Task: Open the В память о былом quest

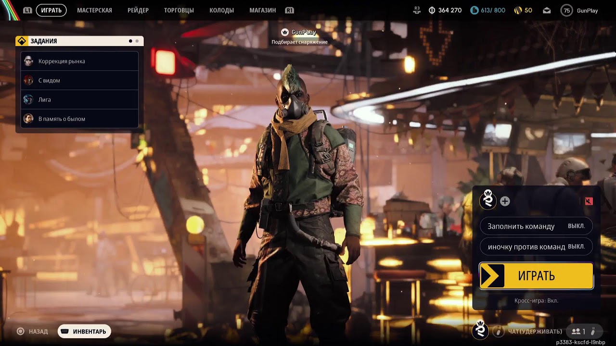Action: click(80, 119)
